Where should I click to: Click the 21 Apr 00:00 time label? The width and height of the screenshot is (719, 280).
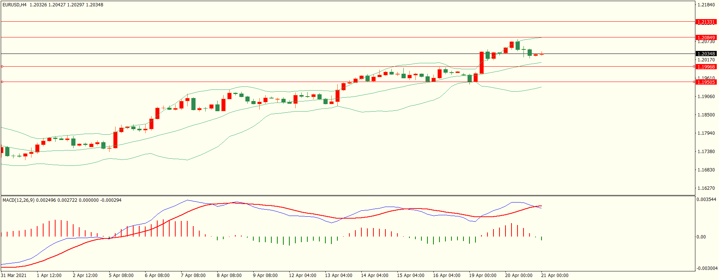pyautogui.click(x=555, y=276)
